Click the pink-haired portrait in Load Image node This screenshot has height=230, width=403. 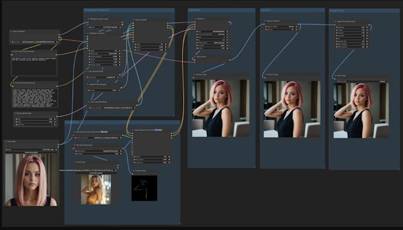[x=31, y=180]
